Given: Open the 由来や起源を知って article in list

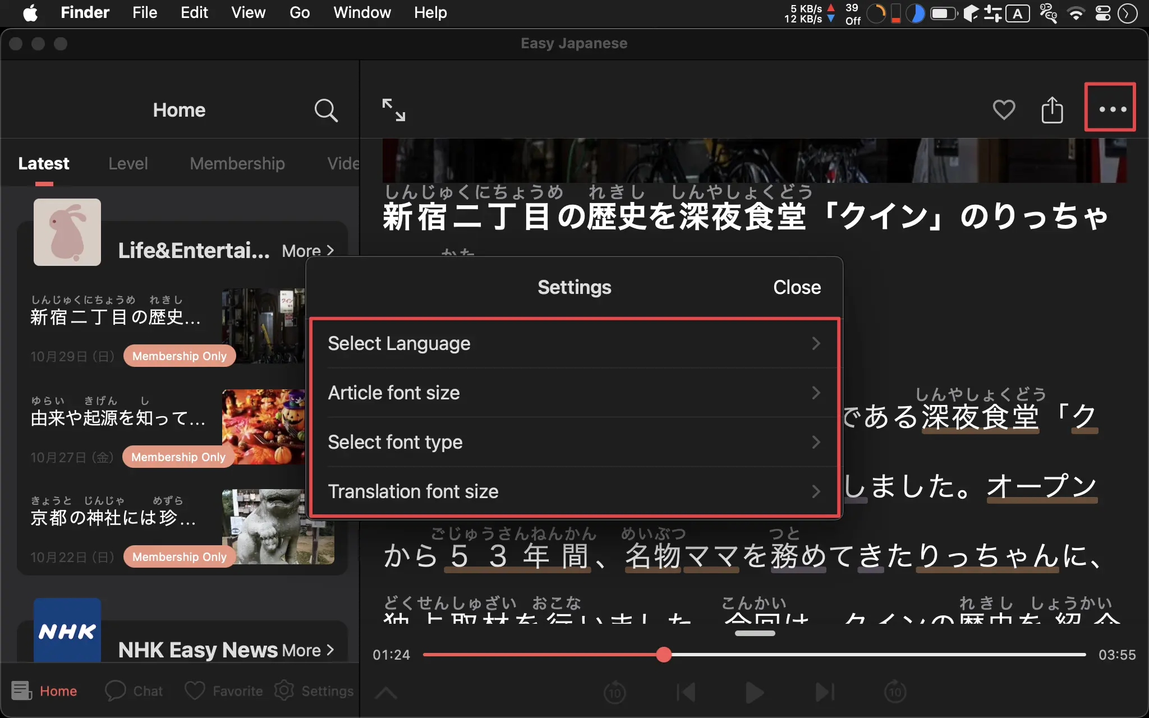Looking at the screenshot, I should point(118,417).
